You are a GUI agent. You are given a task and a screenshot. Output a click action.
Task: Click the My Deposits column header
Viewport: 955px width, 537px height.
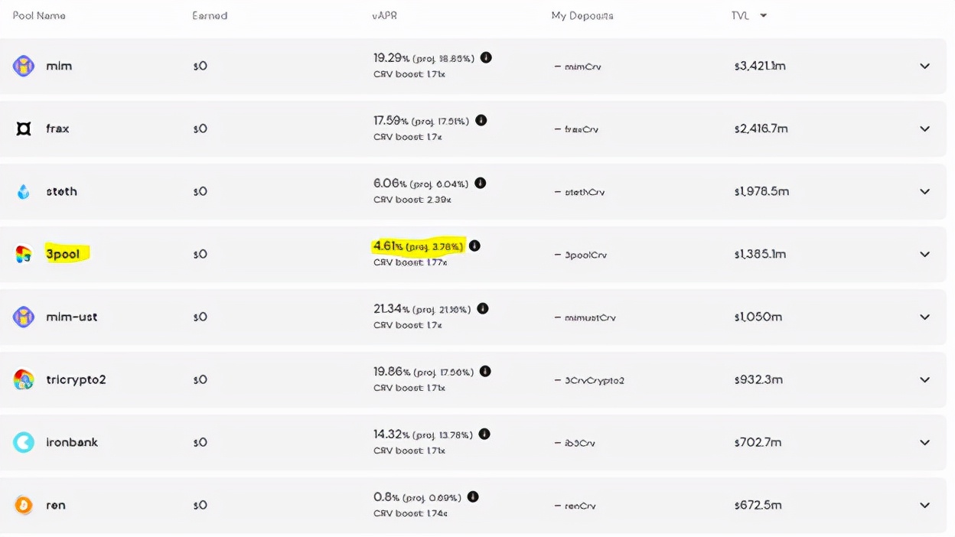[x=582, y=15]
